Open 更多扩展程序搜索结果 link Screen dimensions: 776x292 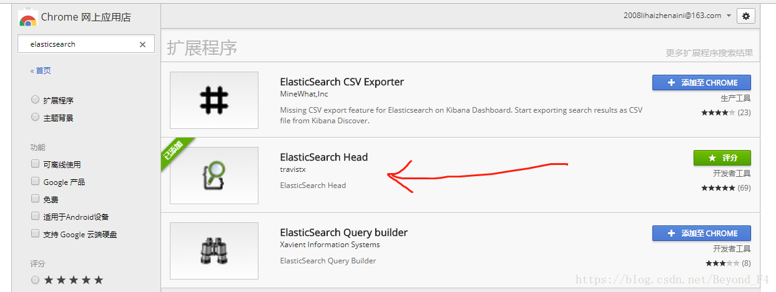[709, 53]
